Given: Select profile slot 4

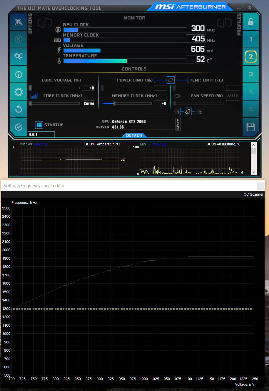Looking at the screenshot, I should [251, 92].
